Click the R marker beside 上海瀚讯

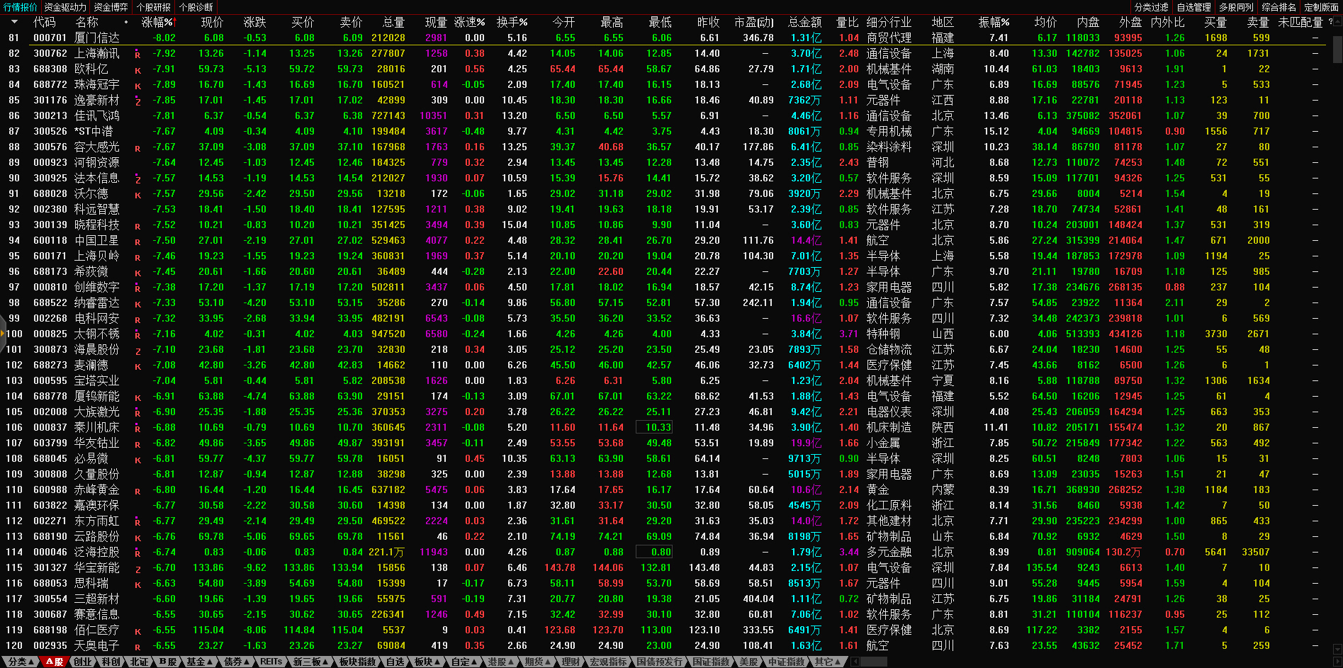(137, 54)
